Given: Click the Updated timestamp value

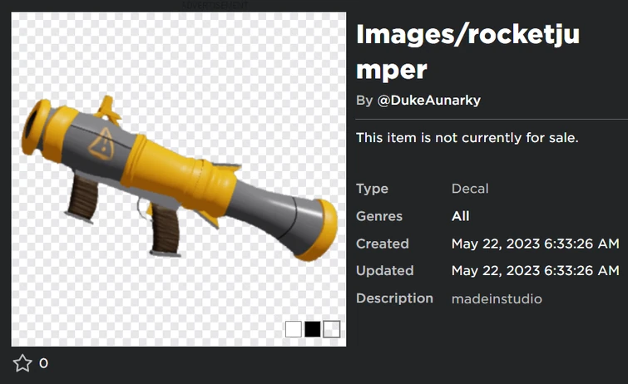Looking at the screenshot, I should pos(535,271).
